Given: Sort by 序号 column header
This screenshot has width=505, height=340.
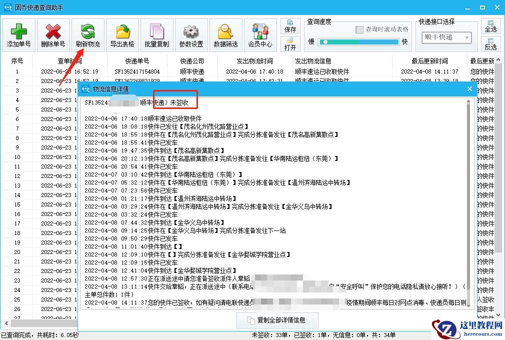Looking at the screenshot, I should pyautogui.click(x=17, y=61).
